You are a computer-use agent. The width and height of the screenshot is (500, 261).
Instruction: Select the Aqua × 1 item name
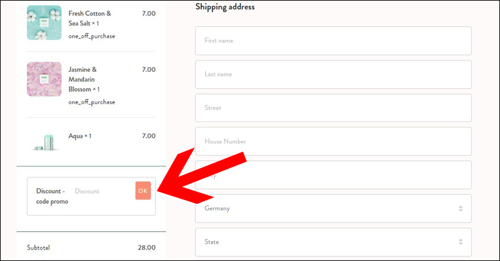pyautogui.click(x=80, y=136)
